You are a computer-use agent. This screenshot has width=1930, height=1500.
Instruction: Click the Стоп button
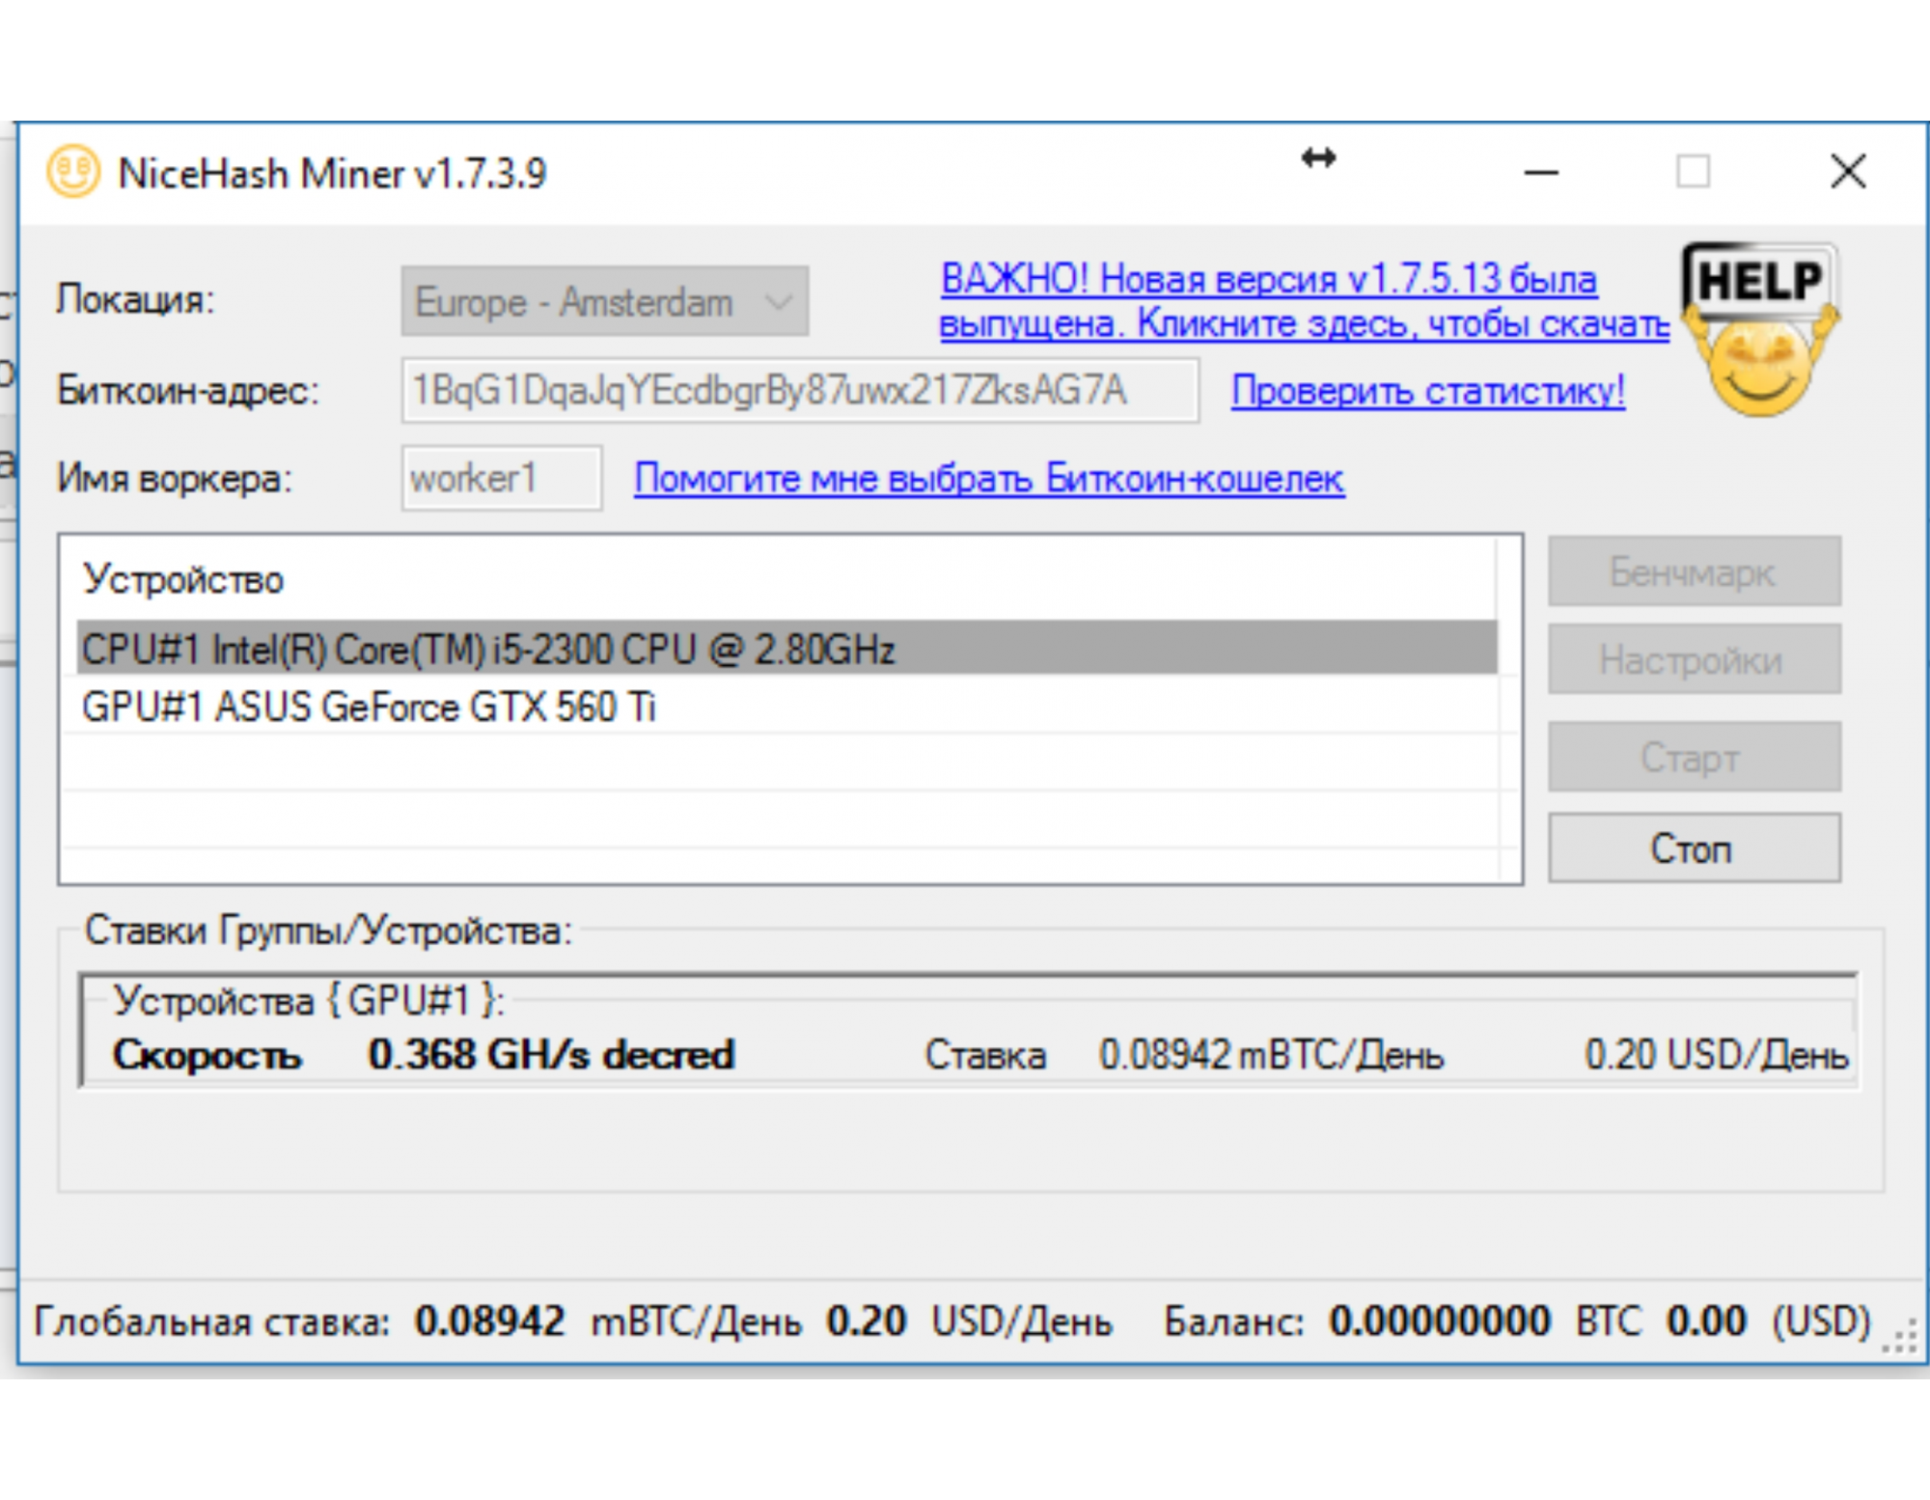[x=1695, y=847]
